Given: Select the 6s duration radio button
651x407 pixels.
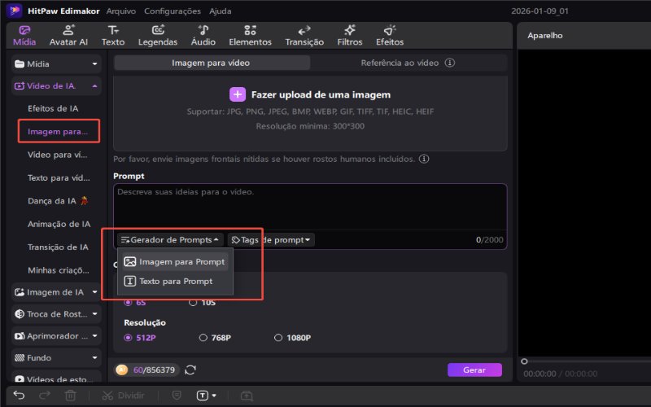Looking at the screenshot, I should [129, 302].
